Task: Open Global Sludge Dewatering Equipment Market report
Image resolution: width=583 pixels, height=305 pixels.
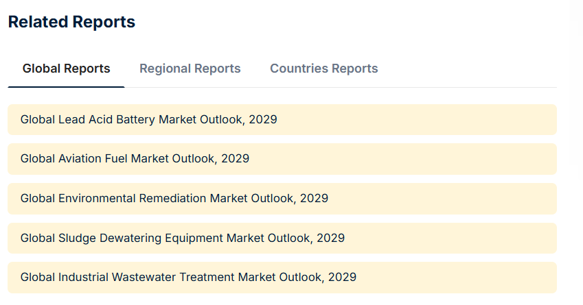Action: point(182,239)
